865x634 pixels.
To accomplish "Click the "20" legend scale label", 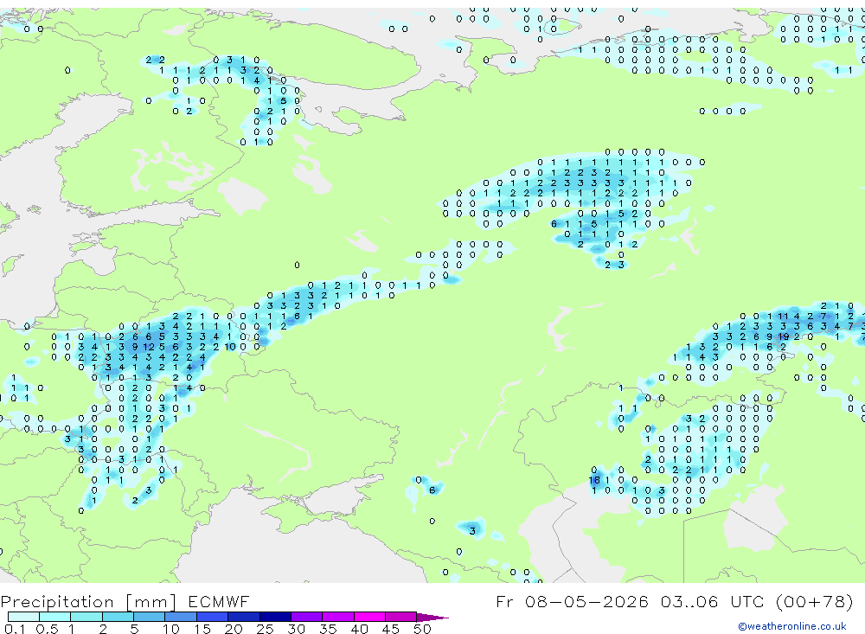I will click(234, 629).
